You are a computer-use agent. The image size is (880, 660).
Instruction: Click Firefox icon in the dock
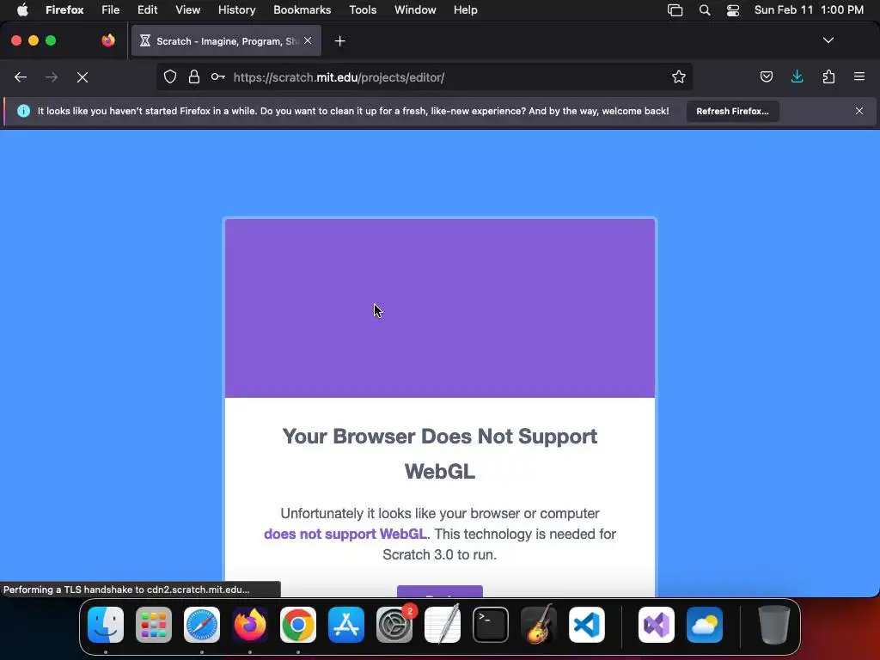pyautogui.click(x=250, y=625)
